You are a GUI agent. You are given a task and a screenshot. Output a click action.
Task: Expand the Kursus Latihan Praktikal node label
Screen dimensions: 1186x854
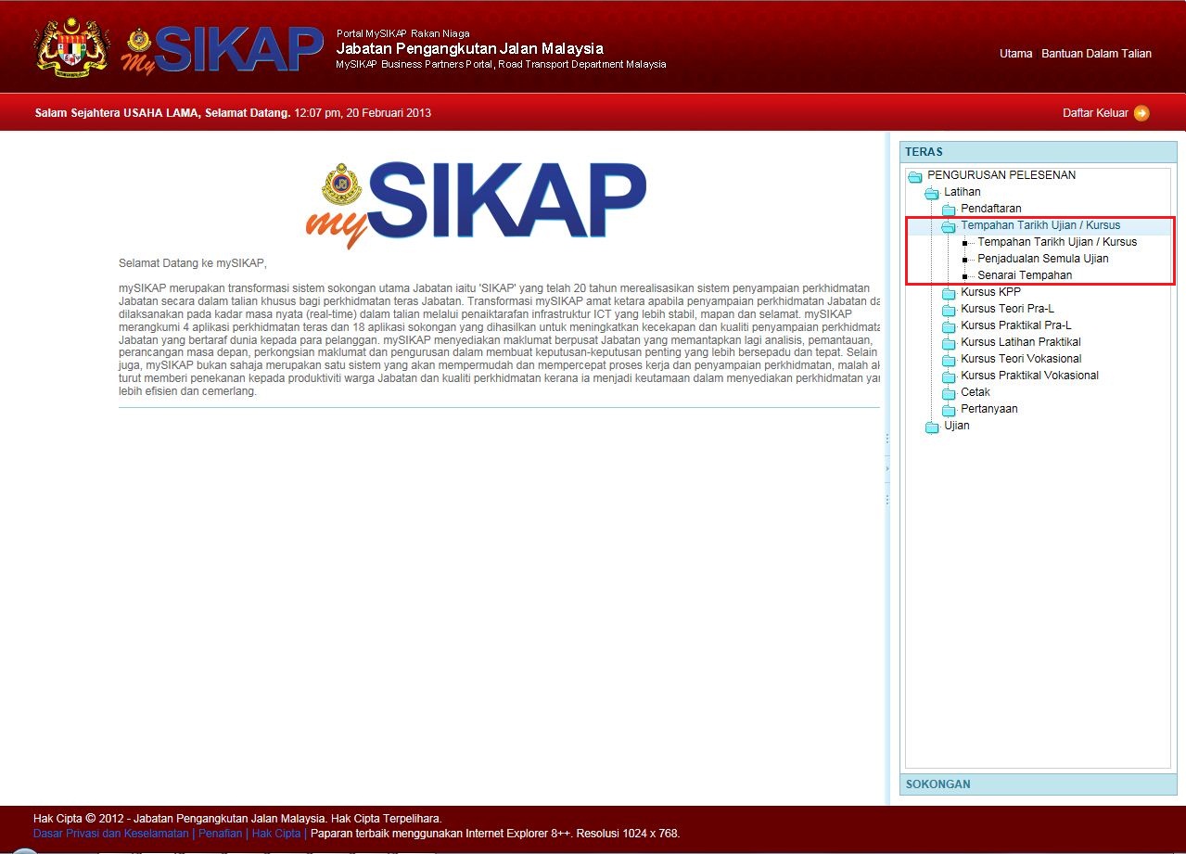(1021, 342)
